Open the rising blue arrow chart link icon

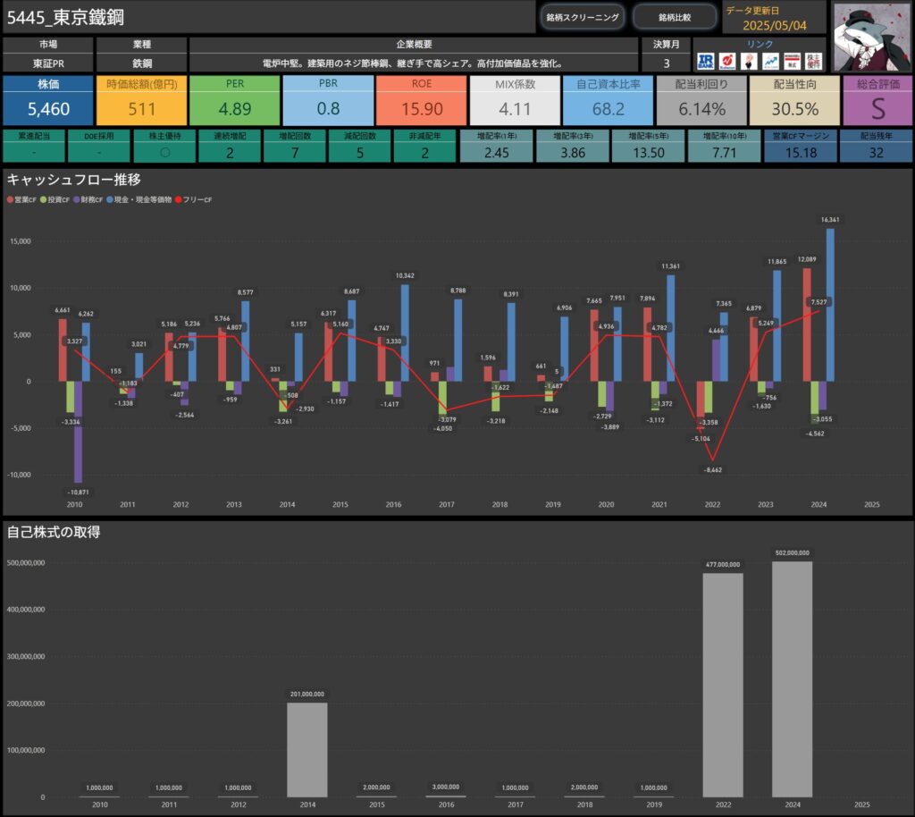pos(770,62)
